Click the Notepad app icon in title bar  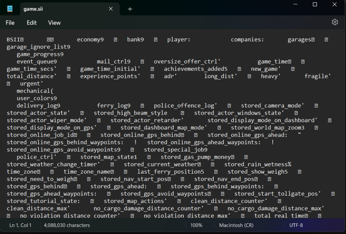10,9
